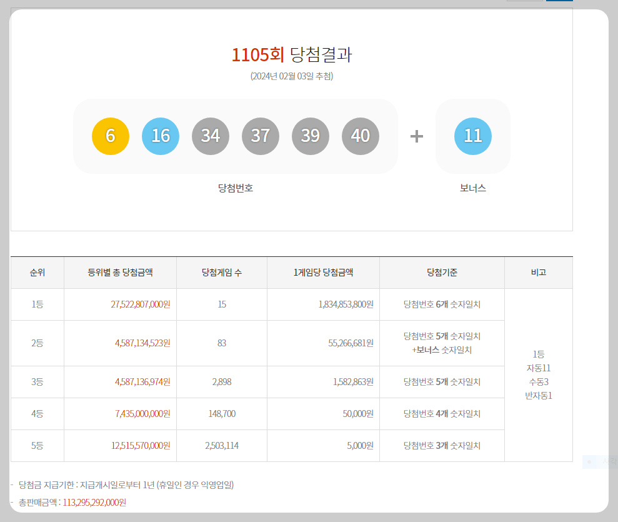
Task: Click the 2등 rank cell
Action: coord(37,343)
